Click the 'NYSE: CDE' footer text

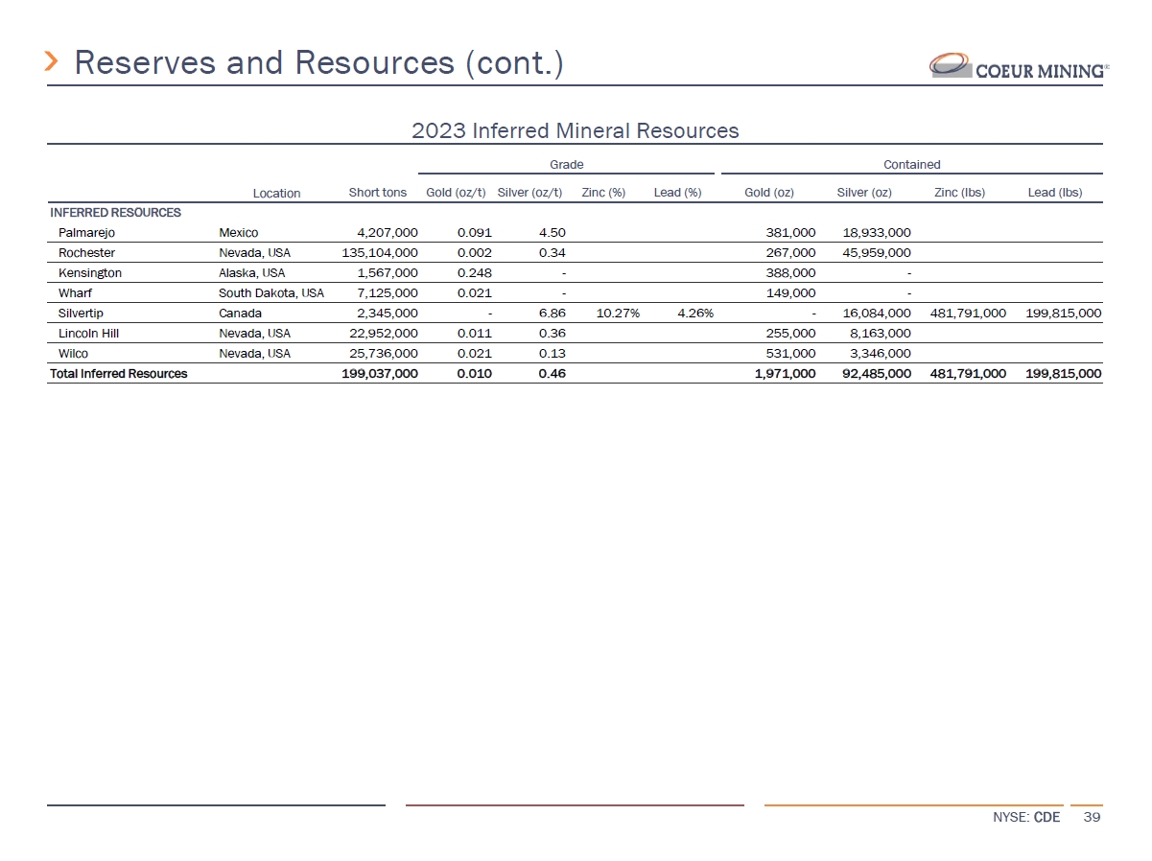coord(1026,818)
